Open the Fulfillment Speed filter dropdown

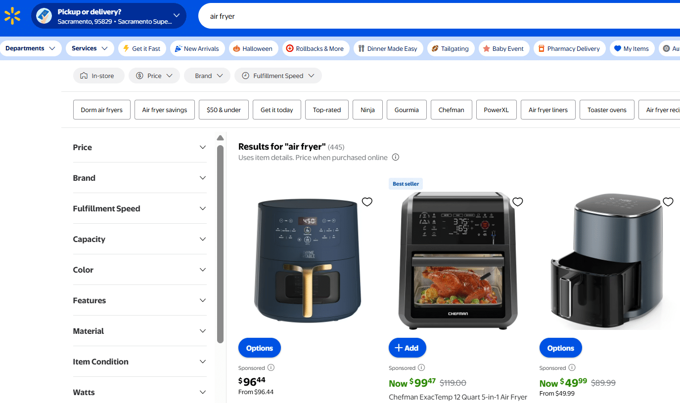pyautogui.click(x=278, y=76)
